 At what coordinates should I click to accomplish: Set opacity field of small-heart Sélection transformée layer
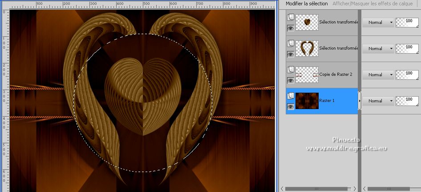tap(407, 23)
